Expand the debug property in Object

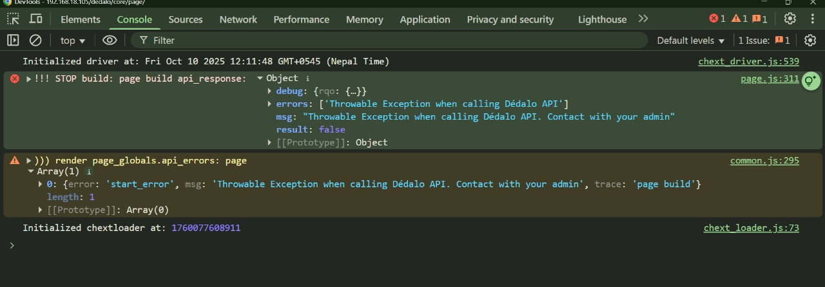(270, 91)
